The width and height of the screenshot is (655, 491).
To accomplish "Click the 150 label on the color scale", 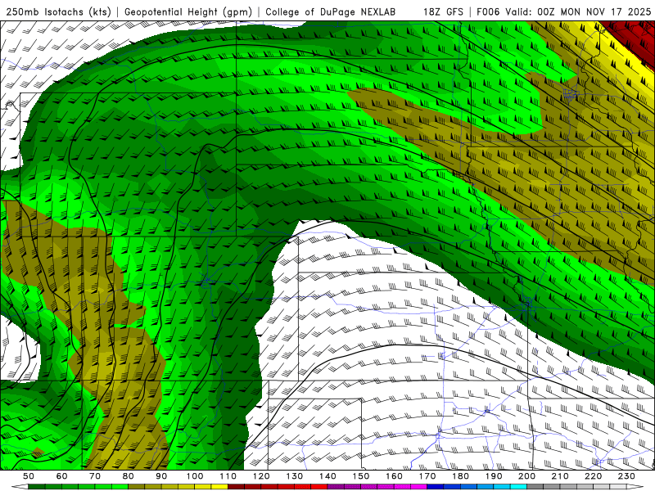I will (361, 476).
